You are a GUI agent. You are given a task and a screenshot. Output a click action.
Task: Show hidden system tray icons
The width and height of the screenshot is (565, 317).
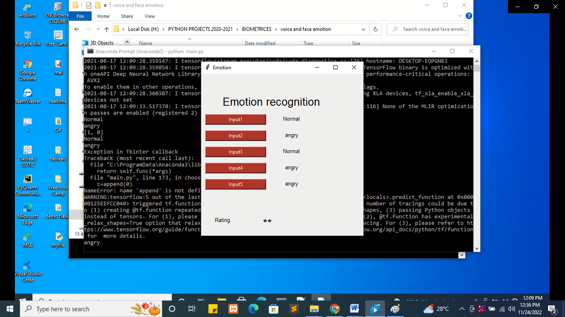pyautogui.click(x=462, y=309)
